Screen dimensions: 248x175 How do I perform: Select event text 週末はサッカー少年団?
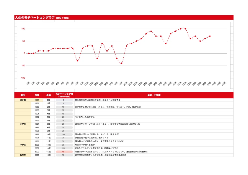click(85, 124)
